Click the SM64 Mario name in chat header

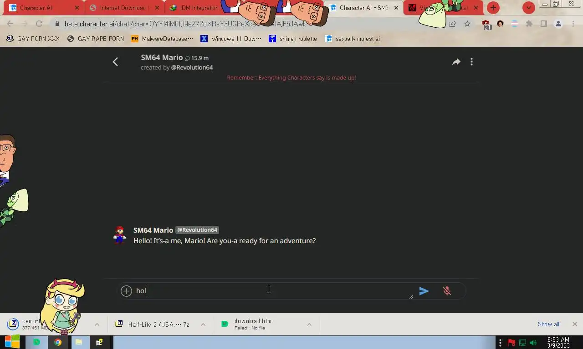coord(162,58)
